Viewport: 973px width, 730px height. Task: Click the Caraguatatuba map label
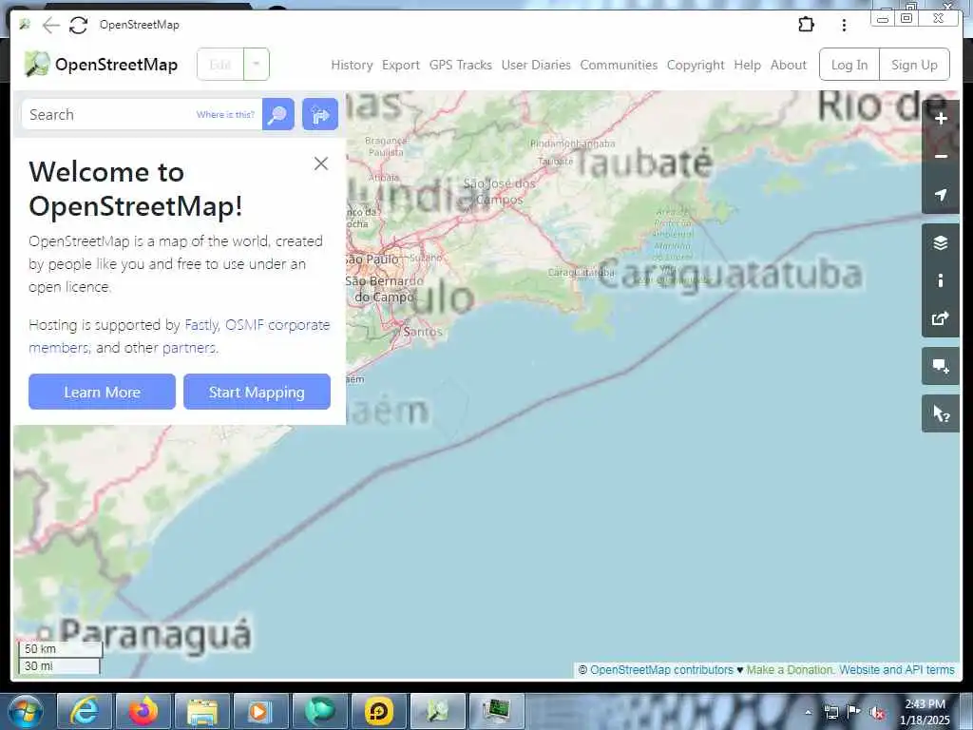[731, 275]
